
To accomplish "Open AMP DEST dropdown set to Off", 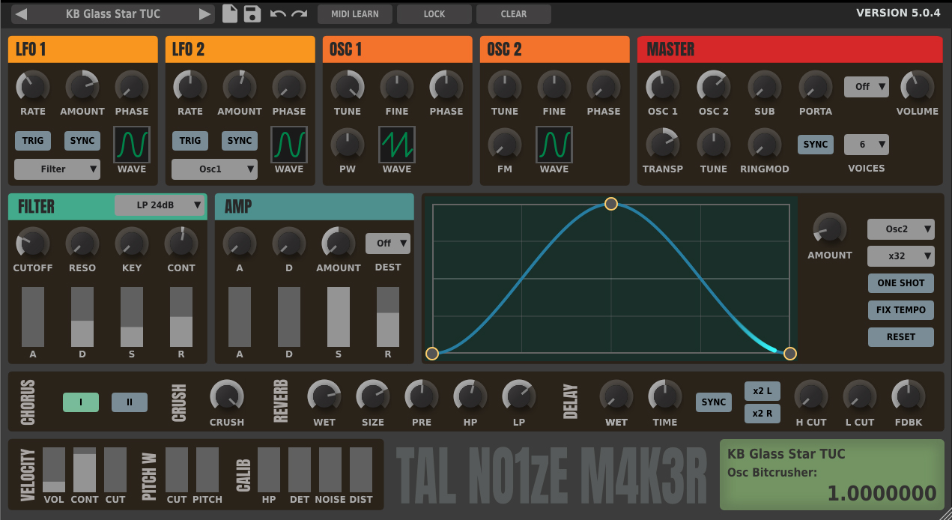I will click(388, 244).
